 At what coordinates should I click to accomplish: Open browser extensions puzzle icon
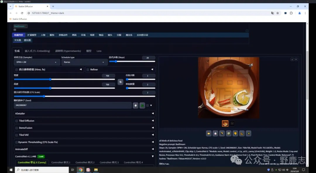tap(291, 13)
